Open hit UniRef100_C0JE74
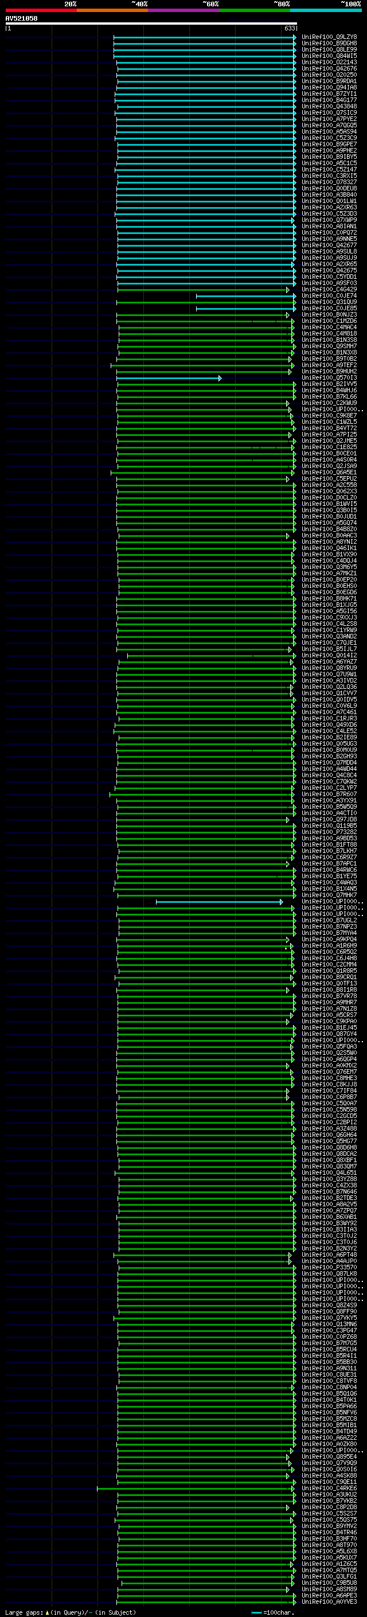Viewport: 367px width, 1617px height. (329, 295)
